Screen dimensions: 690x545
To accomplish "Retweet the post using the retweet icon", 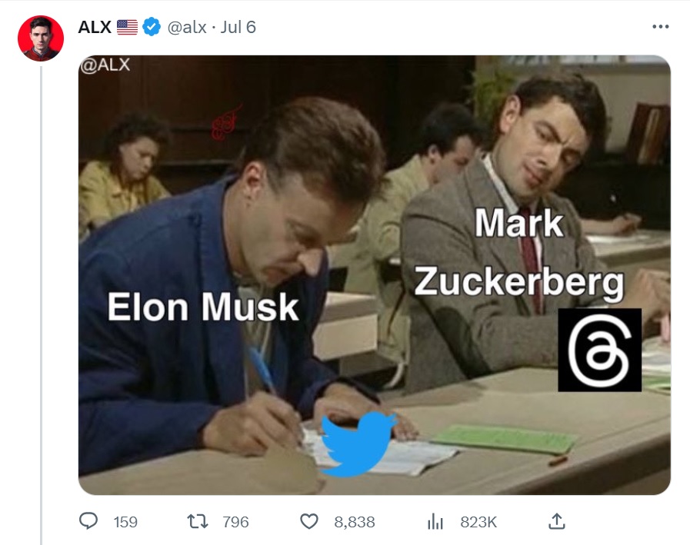I will click(198, 522).
